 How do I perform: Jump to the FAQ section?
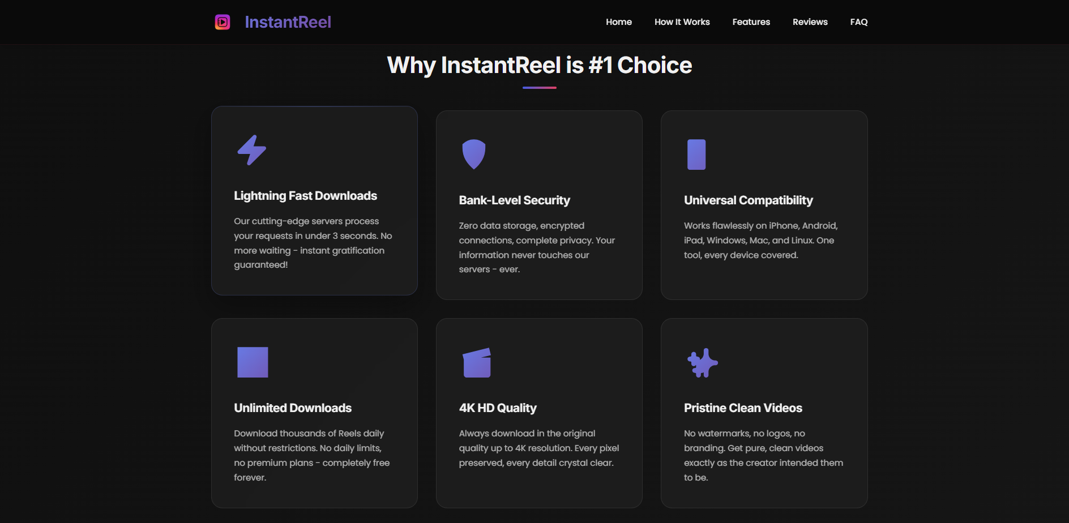[x=858, y=22]
